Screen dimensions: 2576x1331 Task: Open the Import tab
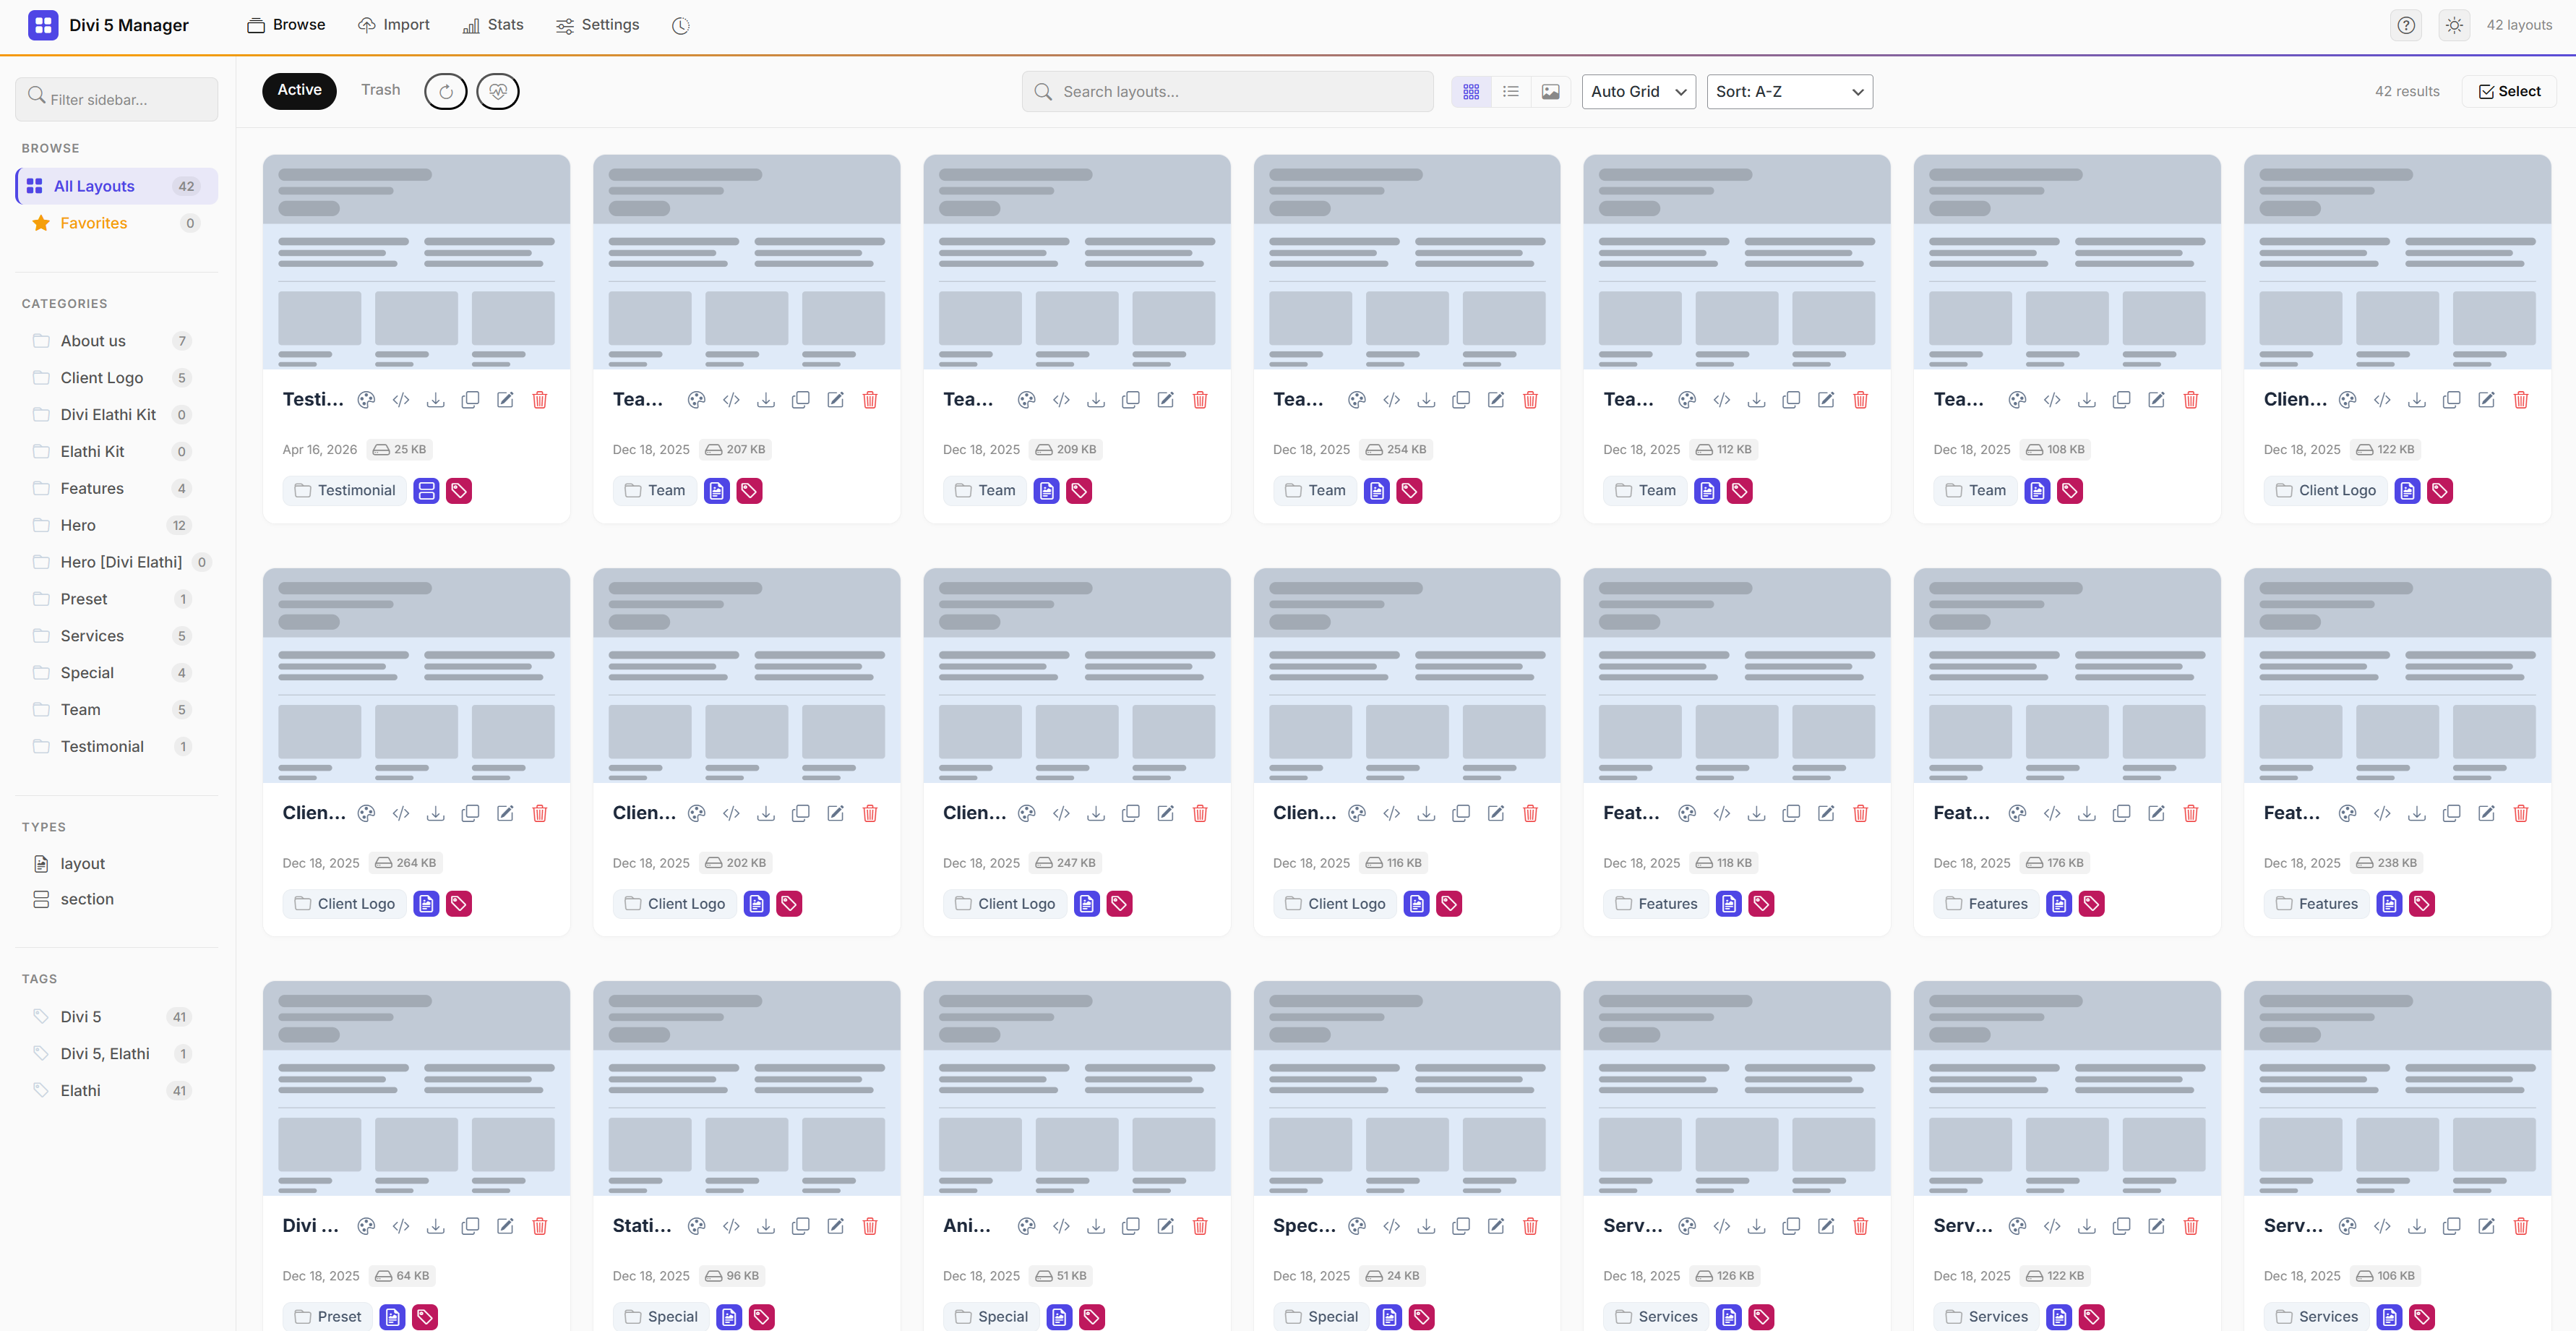[394, 25]
